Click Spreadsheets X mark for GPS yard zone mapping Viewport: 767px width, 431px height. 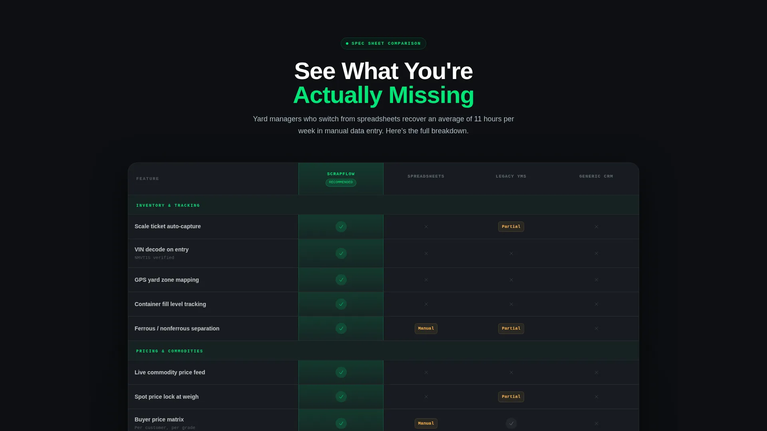[426, 280]
